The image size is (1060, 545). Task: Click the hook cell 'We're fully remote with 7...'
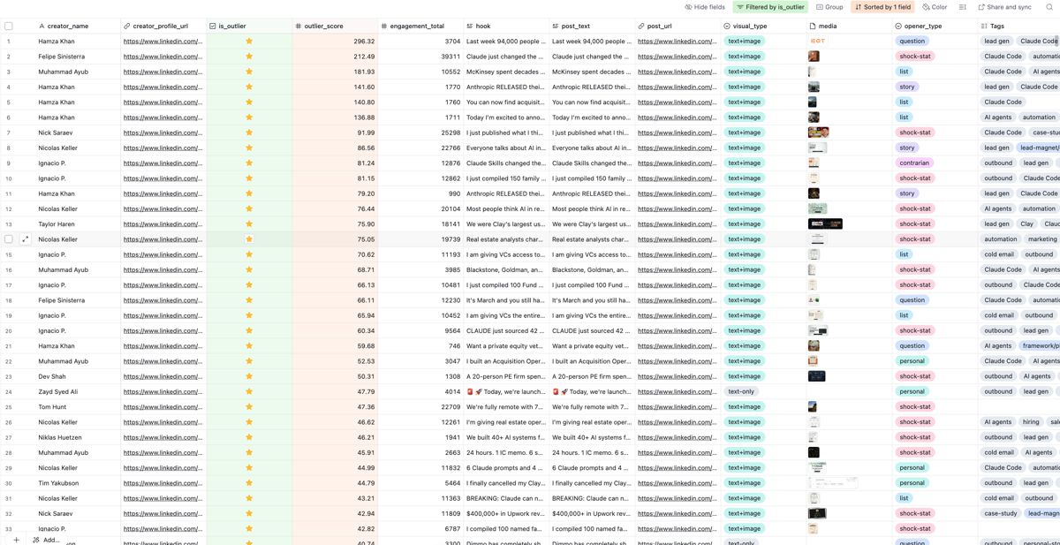pos(506,407)
